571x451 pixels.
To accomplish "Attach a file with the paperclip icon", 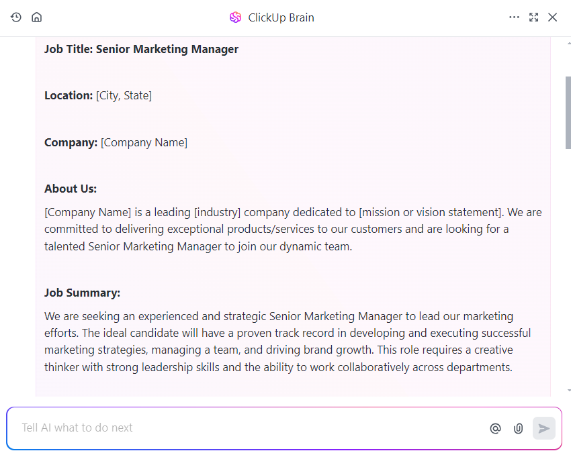I will 518,428.
